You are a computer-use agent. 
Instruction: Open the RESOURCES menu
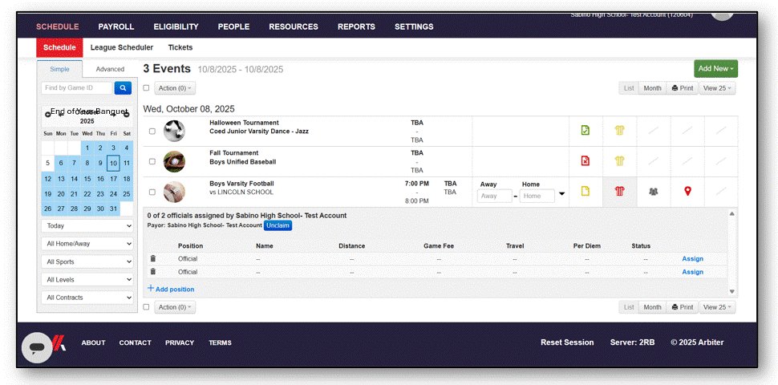(294, 26)
